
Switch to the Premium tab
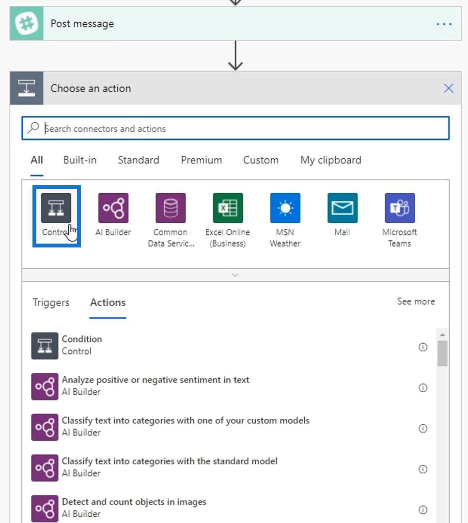pyautogui.click(x=202, y=160)
